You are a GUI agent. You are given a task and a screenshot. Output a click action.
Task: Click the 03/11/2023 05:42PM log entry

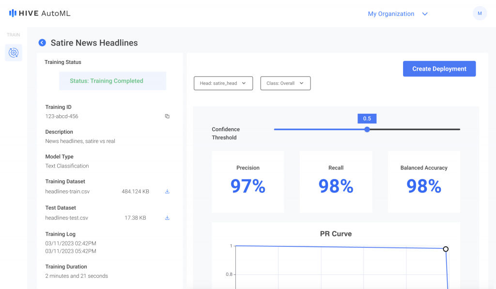pos(71,251)
